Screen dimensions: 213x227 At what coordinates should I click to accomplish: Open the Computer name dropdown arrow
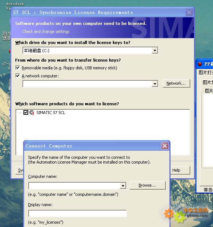123,186
